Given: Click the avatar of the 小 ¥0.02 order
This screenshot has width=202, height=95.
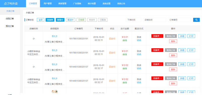Looking at the screenshot, I should [55, 65].
